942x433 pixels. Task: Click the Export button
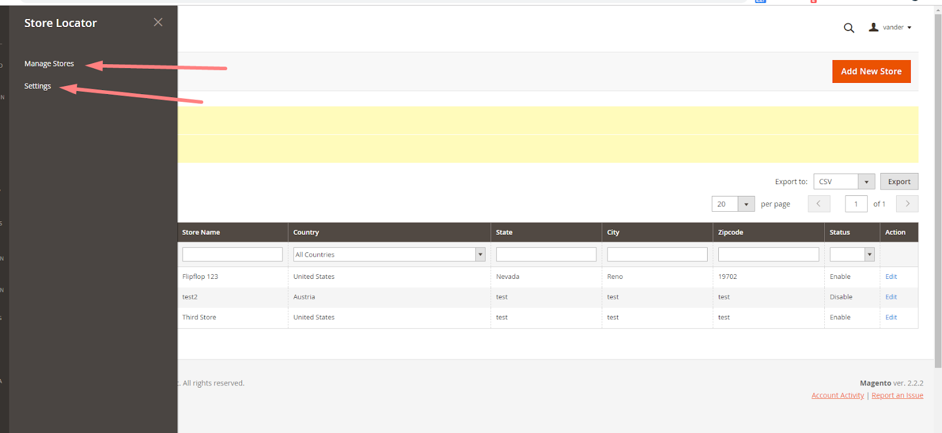899,182
